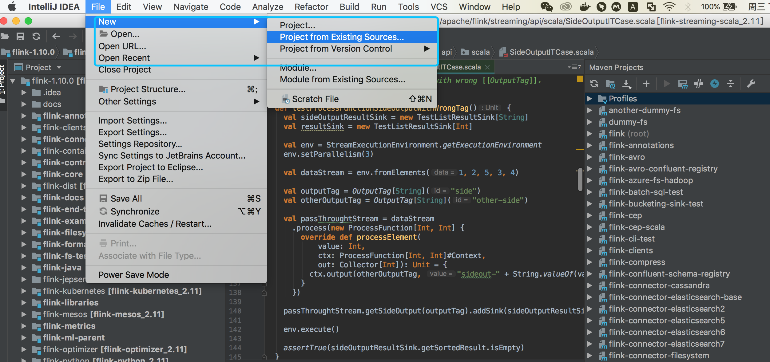Add Maven project with plus icon
This screenshot has width=770, height=362.
(646, 84)
